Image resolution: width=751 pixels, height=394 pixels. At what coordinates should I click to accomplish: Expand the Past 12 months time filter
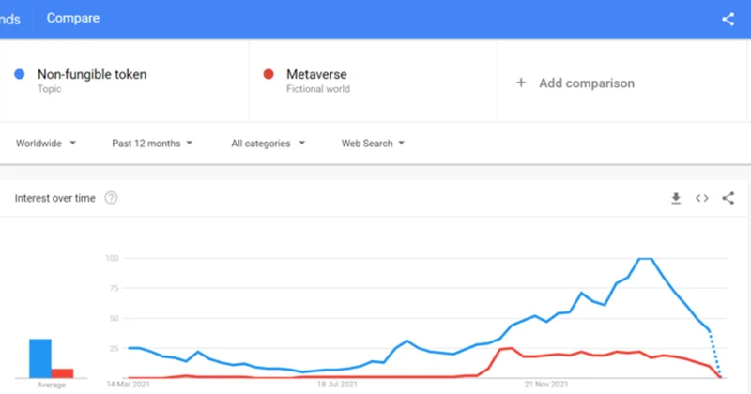point(152,144)
